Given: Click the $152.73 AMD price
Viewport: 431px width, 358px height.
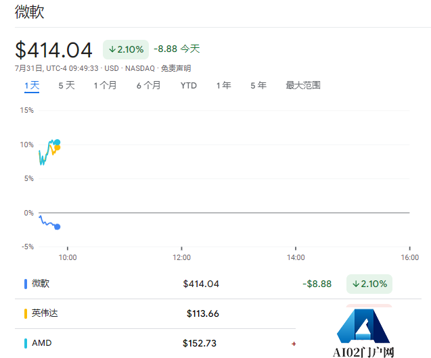Looking at the screenshot, I should (200, 343).
